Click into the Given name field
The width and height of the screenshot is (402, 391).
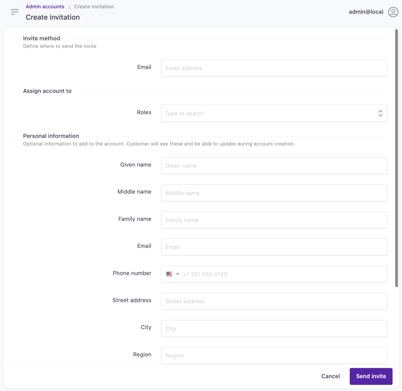click(x=274, y=166)
